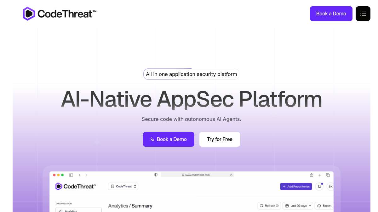Viewport: 378px width, 212px height.
Task: Click the www.codethreat.com address bar
Action: tap(197, 175)
